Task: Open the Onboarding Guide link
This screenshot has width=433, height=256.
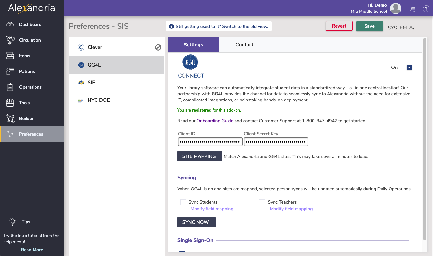Action: tap(215, 121)
